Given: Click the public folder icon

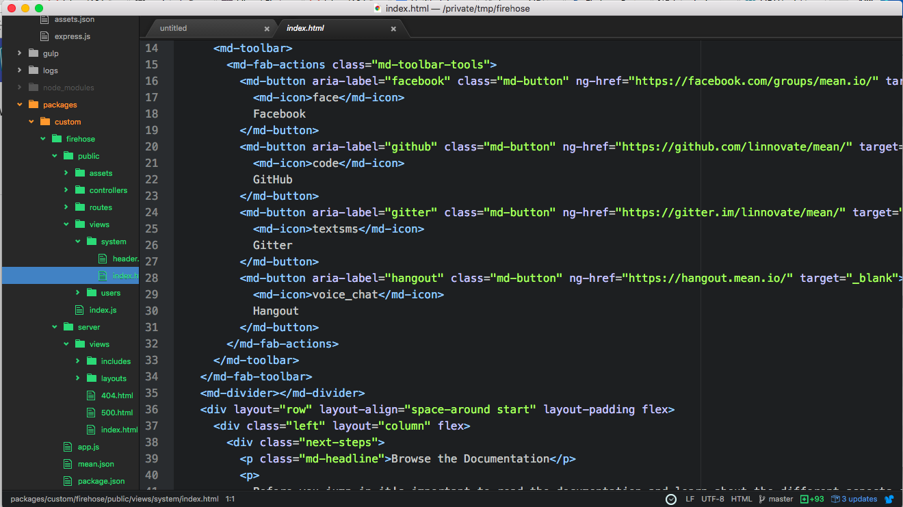Looking at the screenshot, I should point(68,156).
